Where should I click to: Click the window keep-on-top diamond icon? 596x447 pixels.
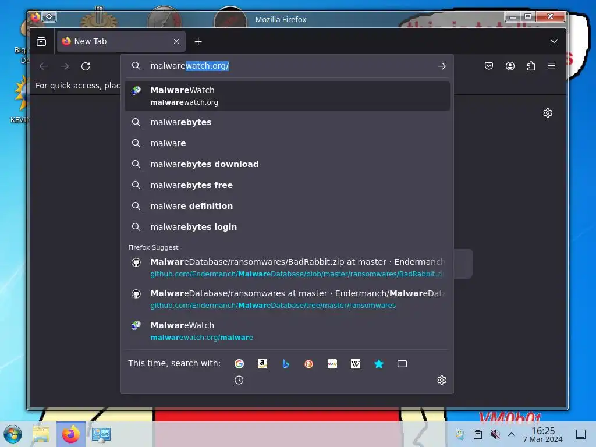click(49, 16)
